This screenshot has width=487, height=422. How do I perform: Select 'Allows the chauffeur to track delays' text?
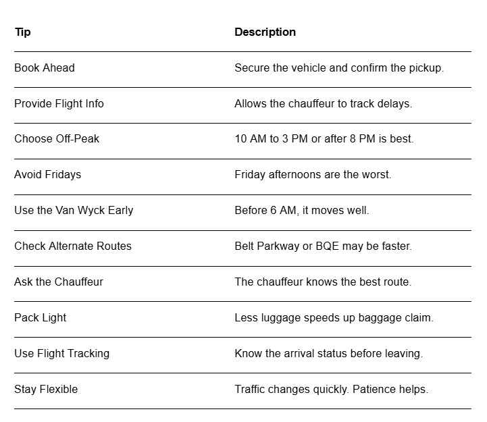[x=324, y=103]
